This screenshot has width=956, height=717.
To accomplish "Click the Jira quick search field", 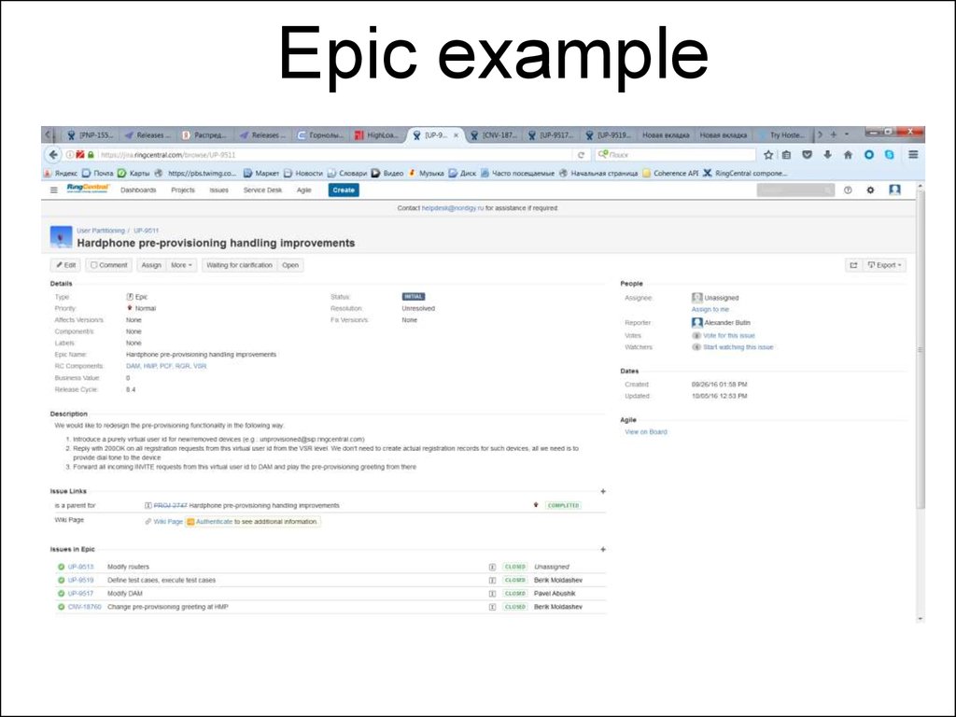I will pyautogui.click(x=794, y=190).
